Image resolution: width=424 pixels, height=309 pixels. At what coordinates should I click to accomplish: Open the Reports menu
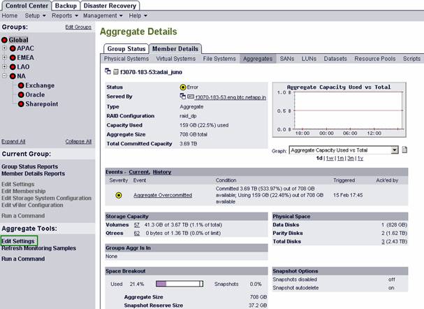pos(64,15)
